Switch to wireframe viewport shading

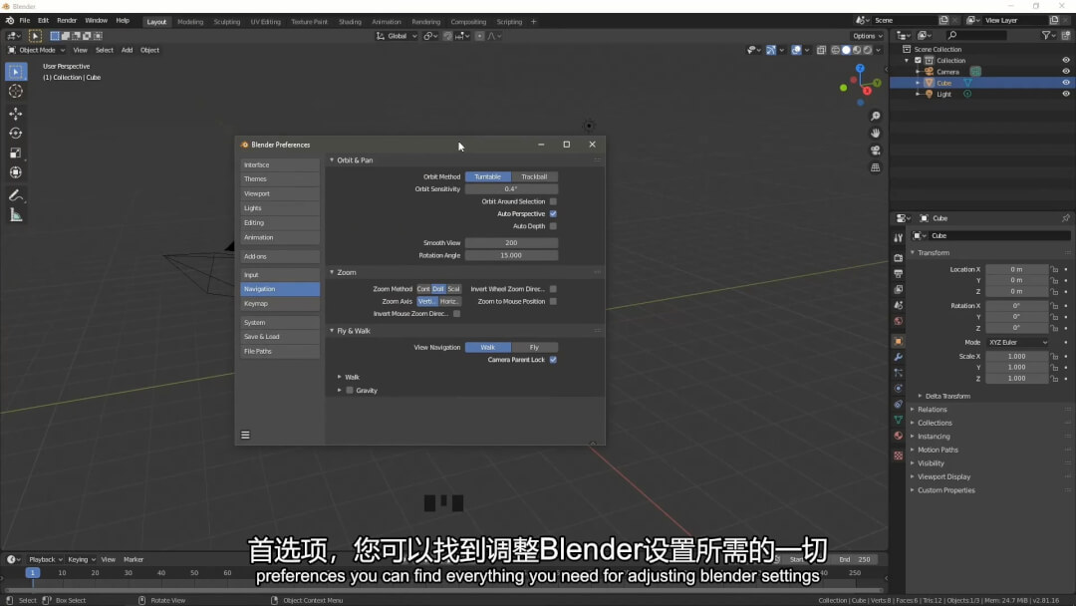(835, 50)
